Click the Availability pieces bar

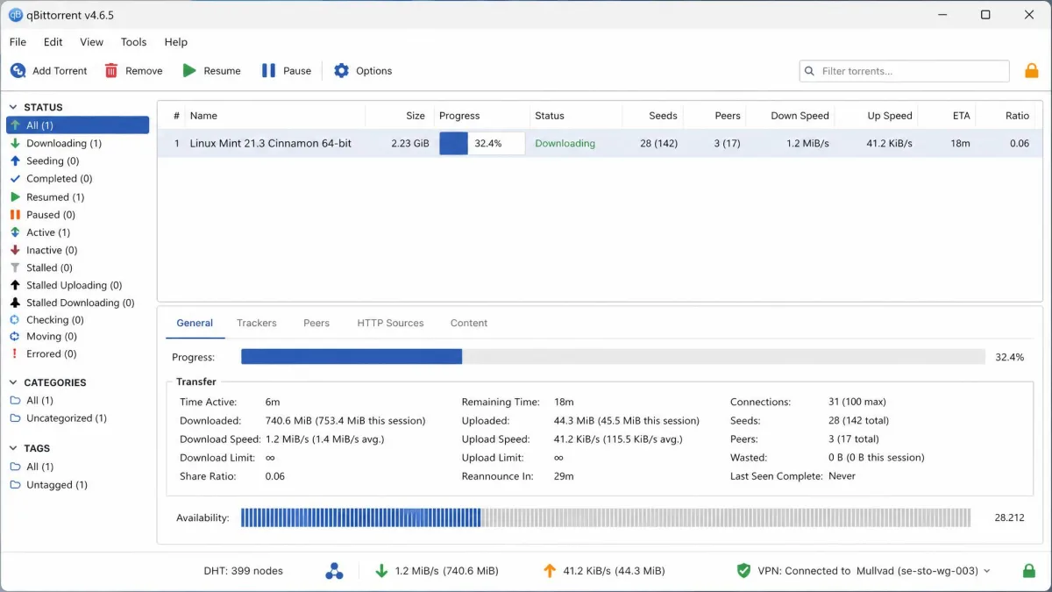click(x=606, y=517)
